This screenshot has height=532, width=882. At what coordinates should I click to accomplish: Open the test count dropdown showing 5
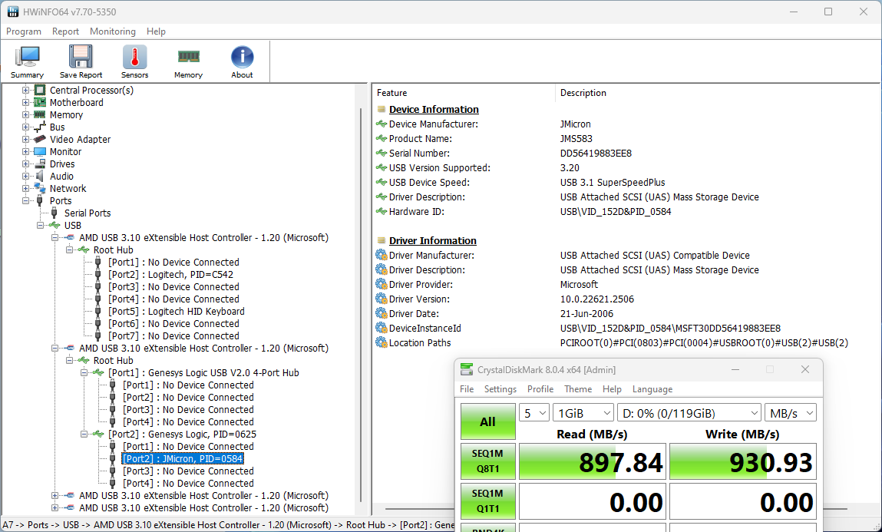533,413
